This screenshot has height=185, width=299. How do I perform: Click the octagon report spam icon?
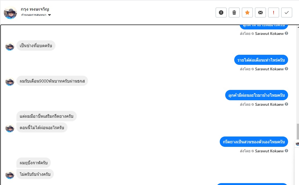(221, 13)
